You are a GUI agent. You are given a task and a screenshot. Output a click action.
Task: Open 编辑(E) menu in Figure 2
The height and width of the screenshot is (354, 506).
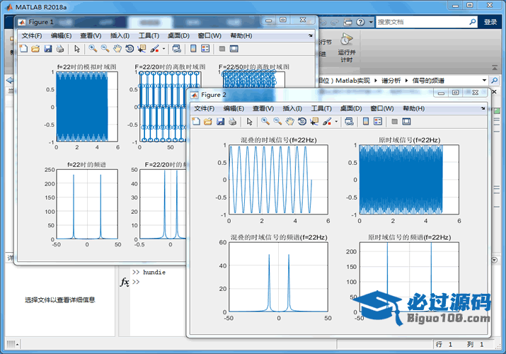[234, 108]
